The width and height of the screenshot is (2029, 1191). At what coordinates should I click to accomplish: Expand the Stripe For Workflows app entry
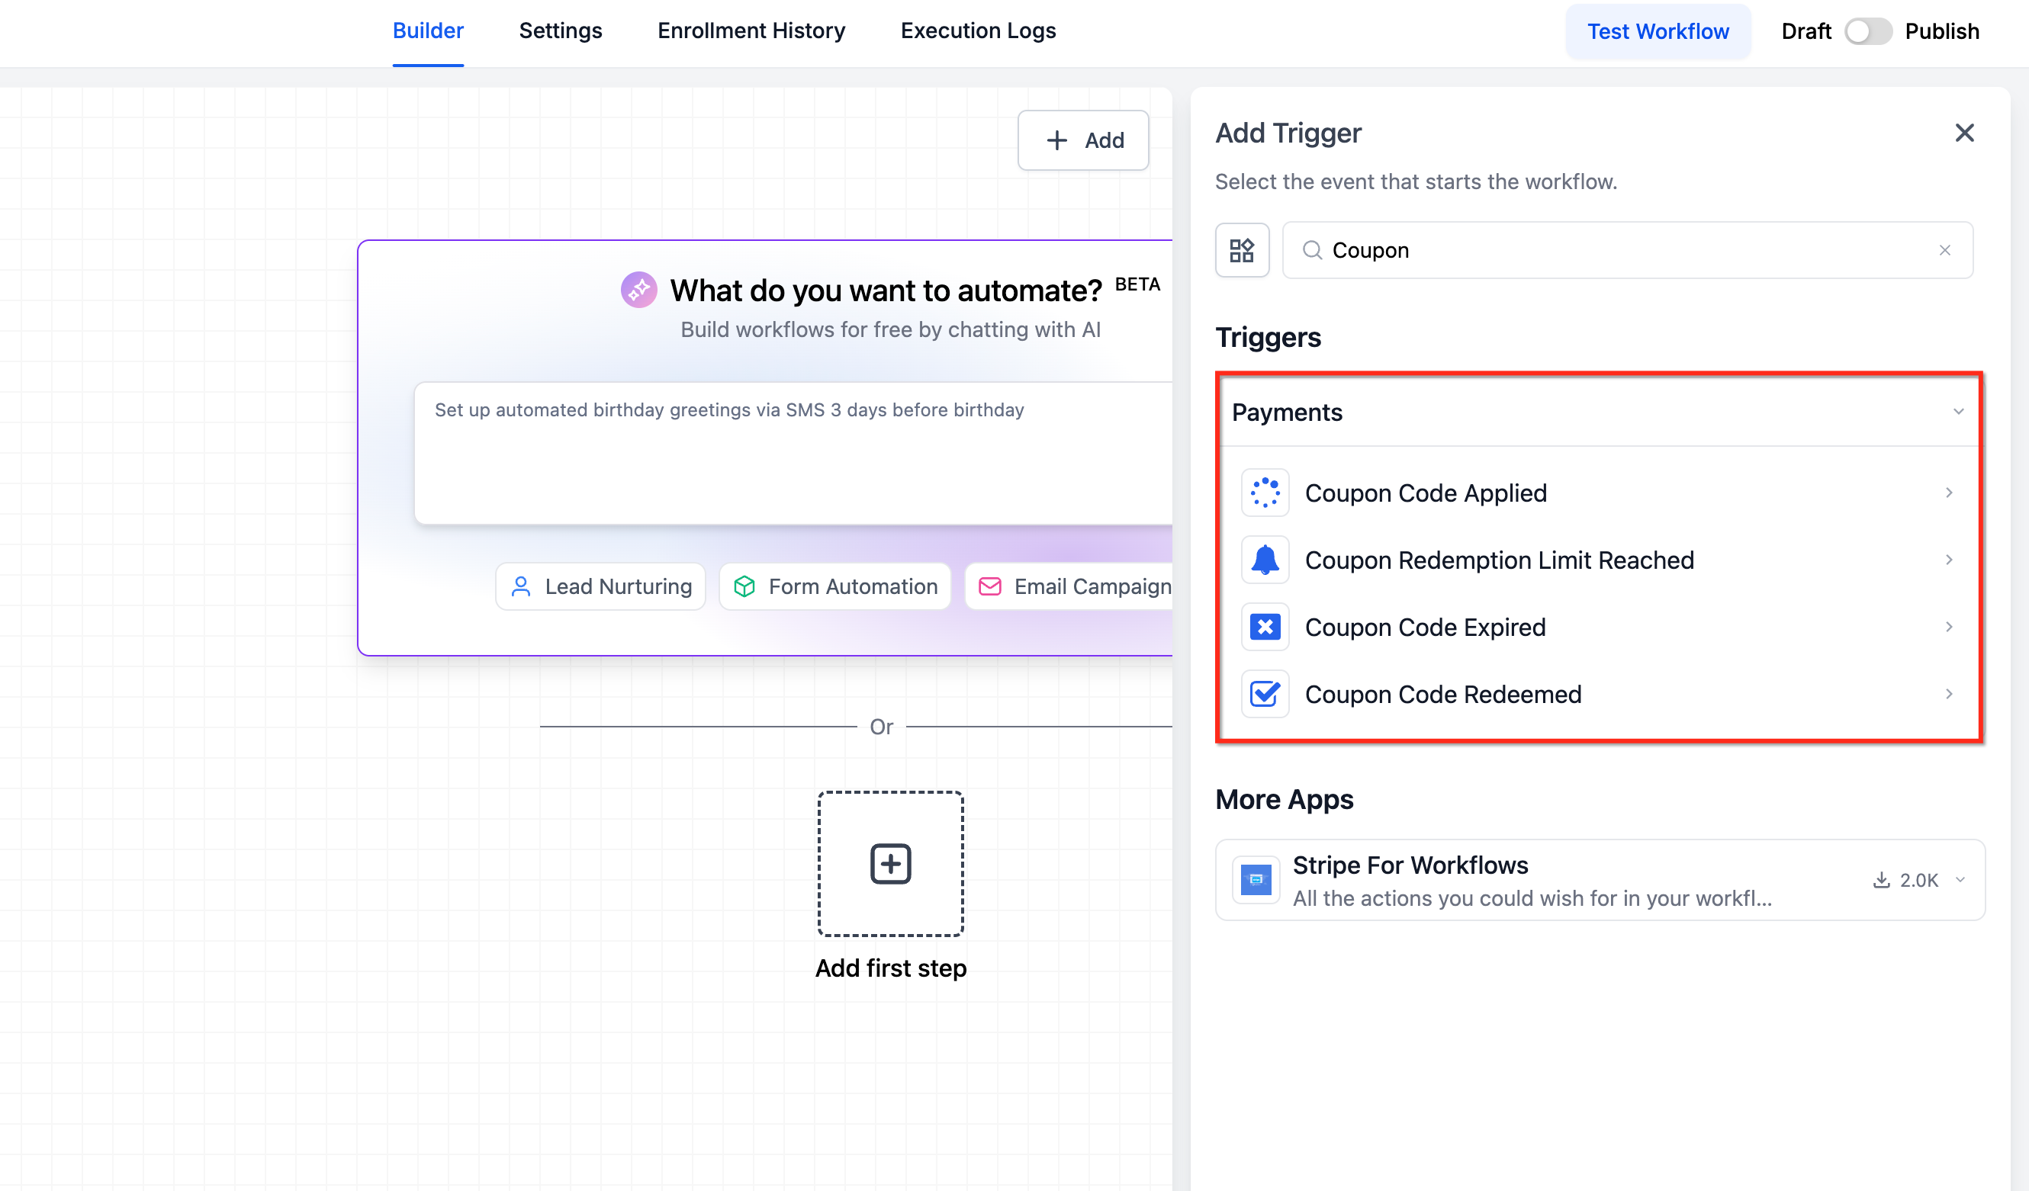pos(1960,880)
